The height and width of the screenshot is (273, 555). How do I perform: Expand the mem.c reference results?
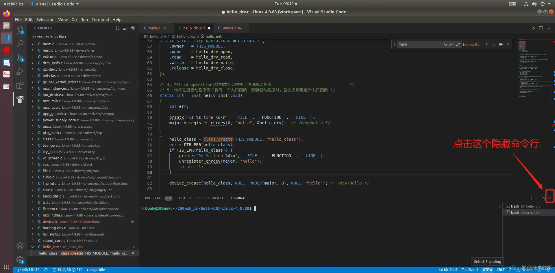[x=32, y=44]
